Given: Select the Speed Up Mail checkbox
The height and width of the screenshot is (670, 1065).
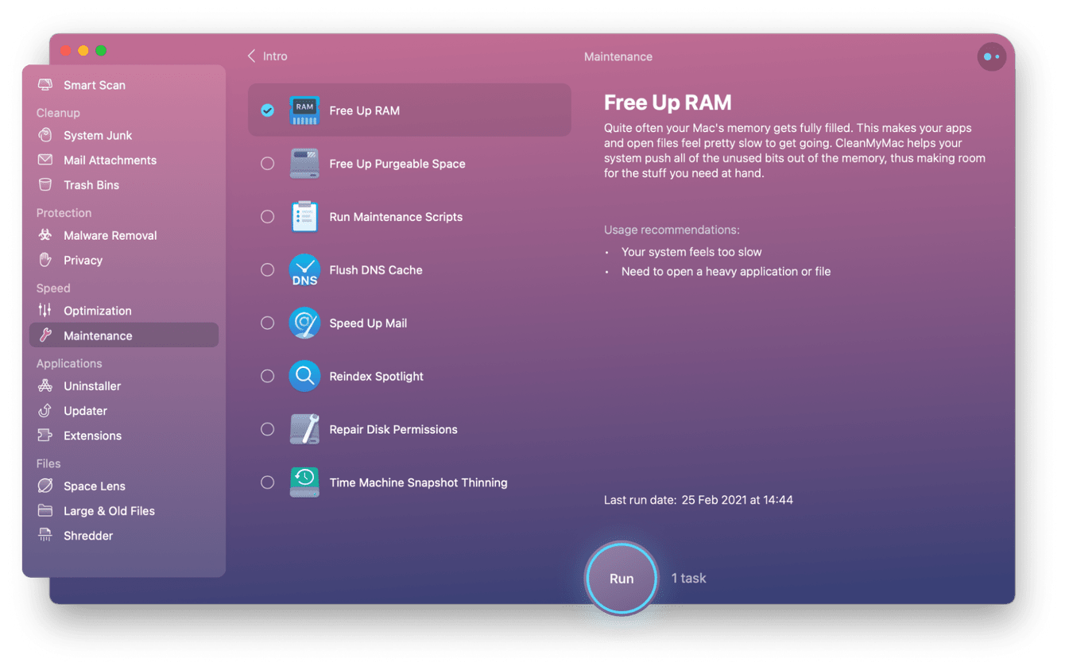Looking at the screenshot, I should (x=268, y=323).
